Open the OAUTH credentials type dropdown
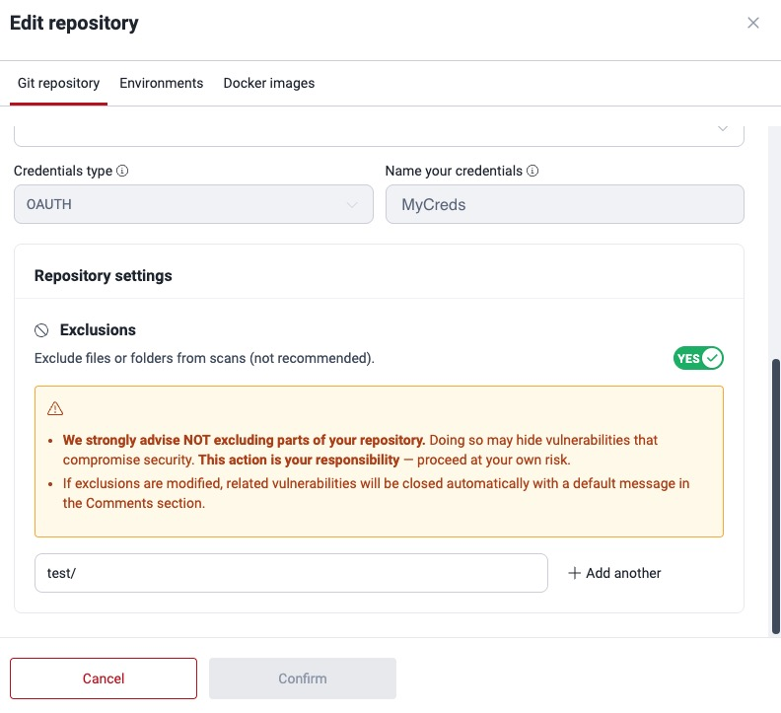 click(x=193, y=204)
